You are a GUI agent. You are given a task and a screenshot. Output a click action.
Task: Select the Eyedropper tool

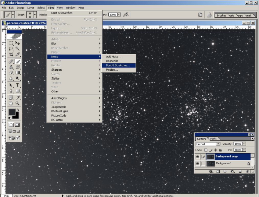[x=18, y=98]
